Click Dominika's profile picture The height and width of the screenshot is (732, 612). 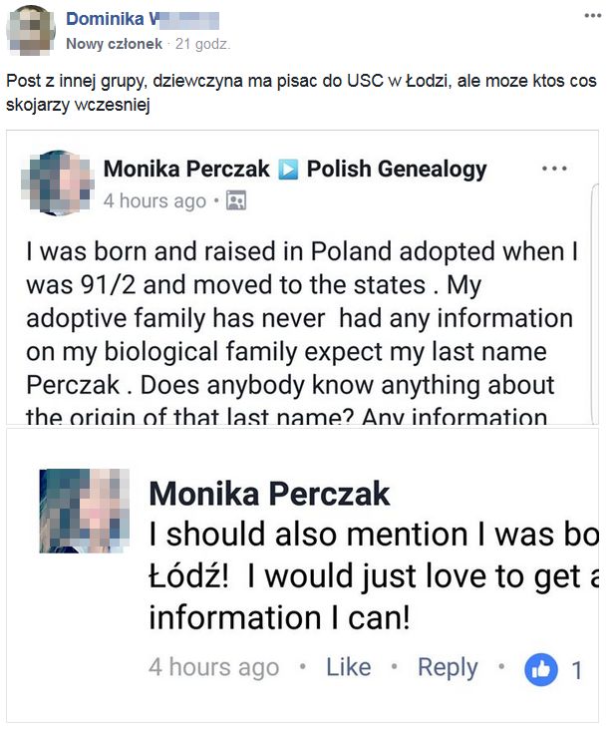pos(31,30)
